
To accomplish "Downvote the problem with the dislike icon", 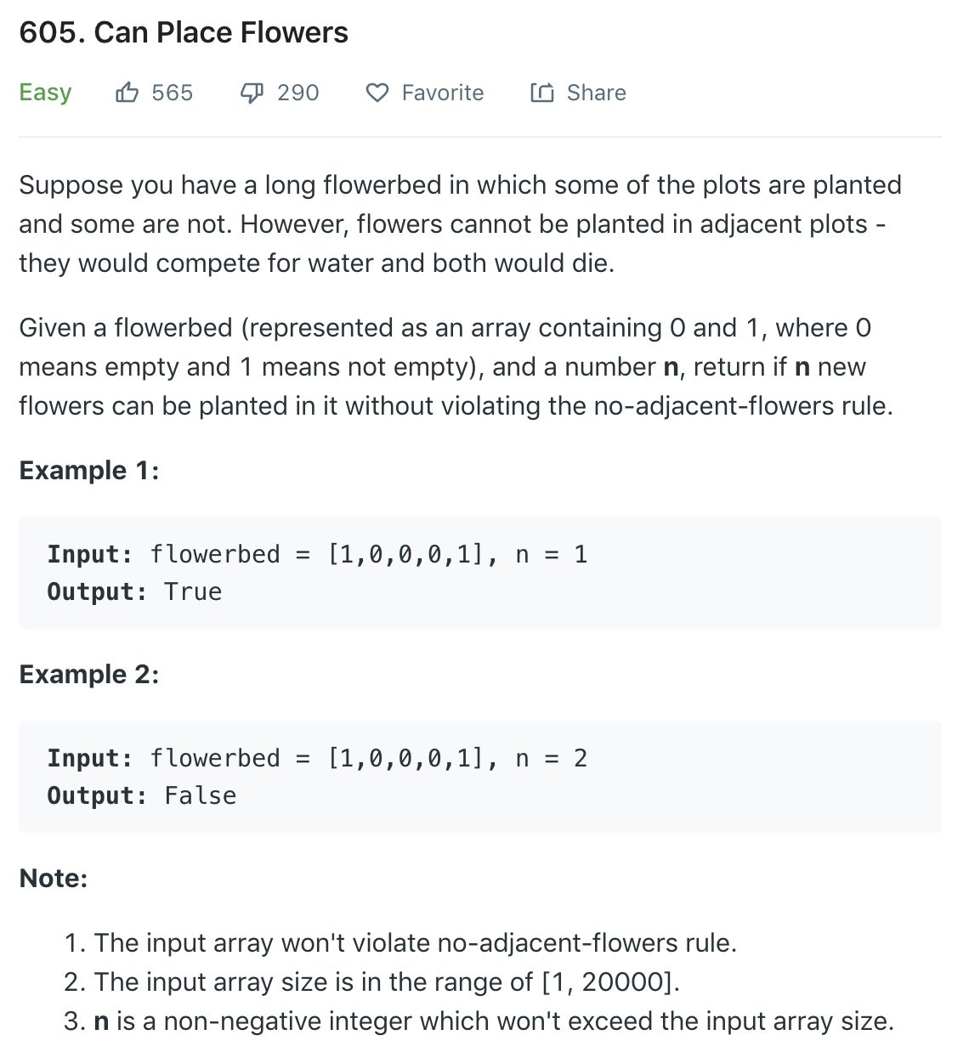I will [x=251, y=92].
